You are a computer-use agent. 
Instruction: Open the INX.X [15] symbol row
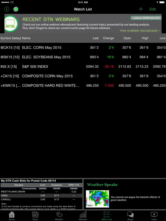click(83, 66)
